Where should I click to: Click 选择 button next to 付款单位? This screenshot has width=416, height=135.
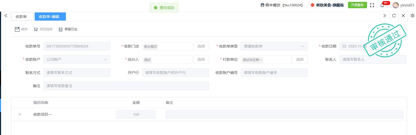click(300, 59)
